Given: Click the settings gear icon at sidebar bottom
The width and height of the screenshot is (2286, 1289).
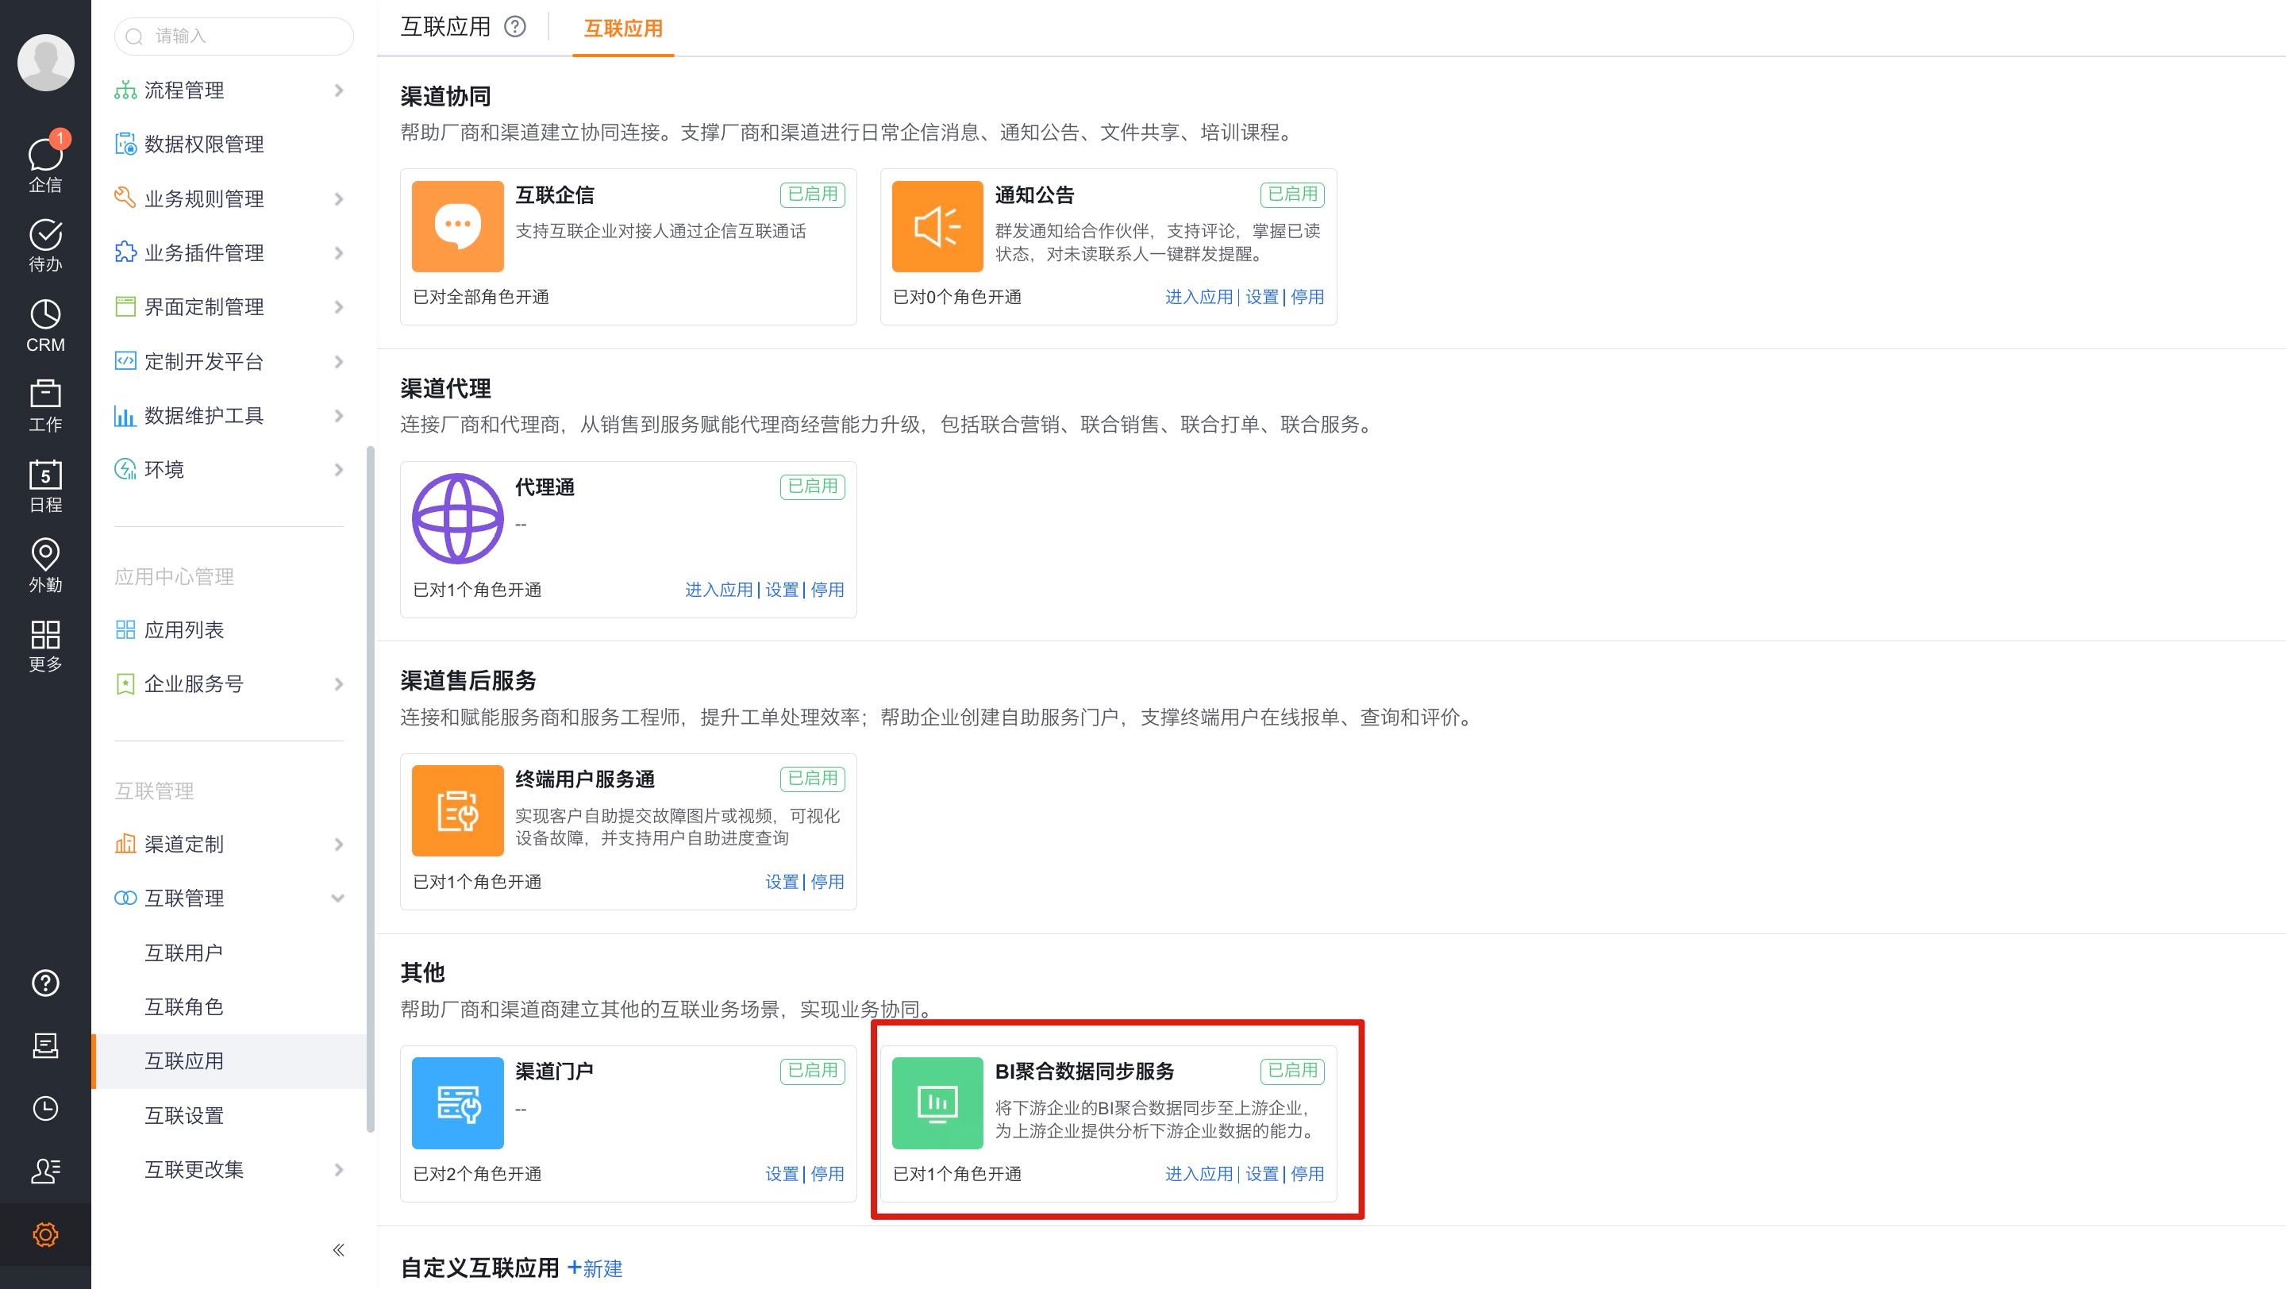Looking at the screenshot, I should [45, 1234].
